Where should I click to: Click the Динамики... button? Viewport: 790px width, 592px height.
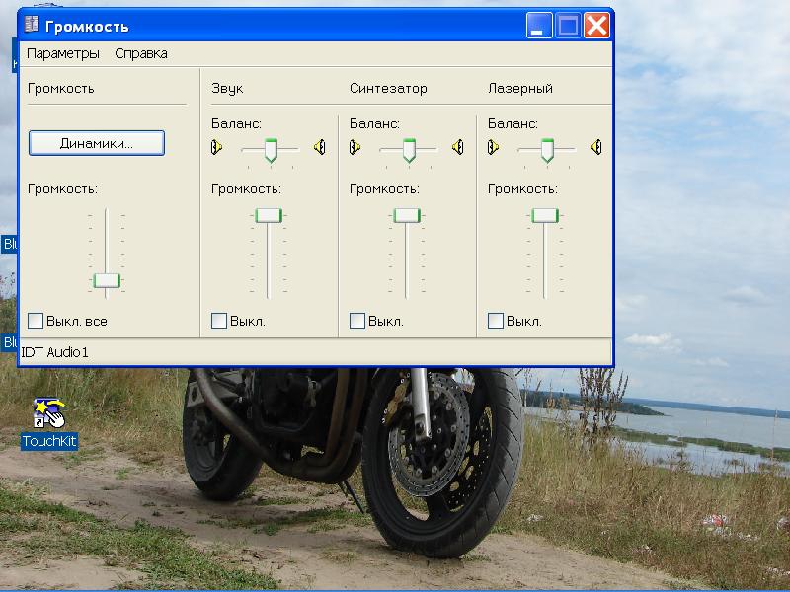(97, 143)
